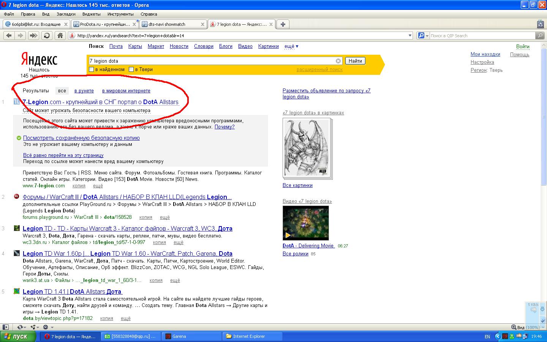Filter results to "в рунете"

coord(84,91)
